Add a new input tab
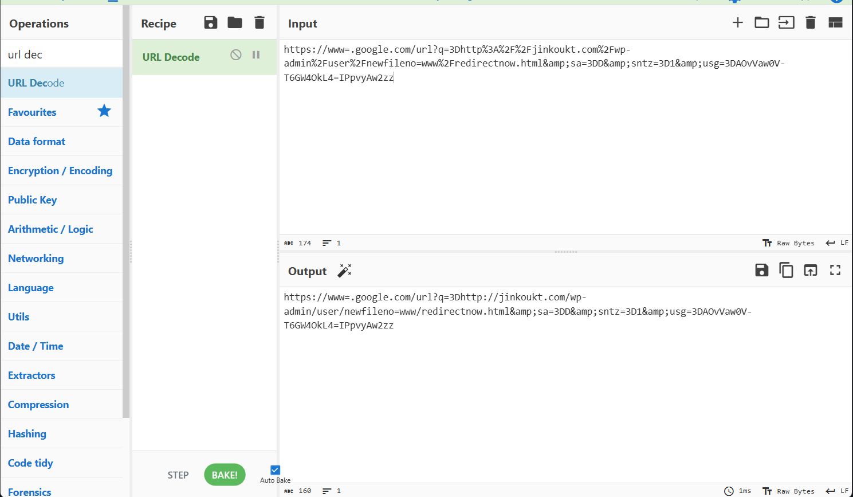This screenshot has width=853, height=497. pyautogui.click(x=738, y=23)
